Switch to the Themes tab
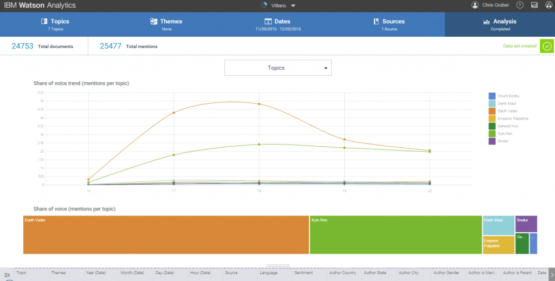The height and width of the screenshot is (281, 555). [167, 24]
